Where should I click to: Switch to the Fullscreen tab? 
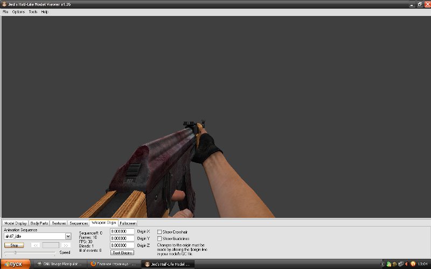128,223
